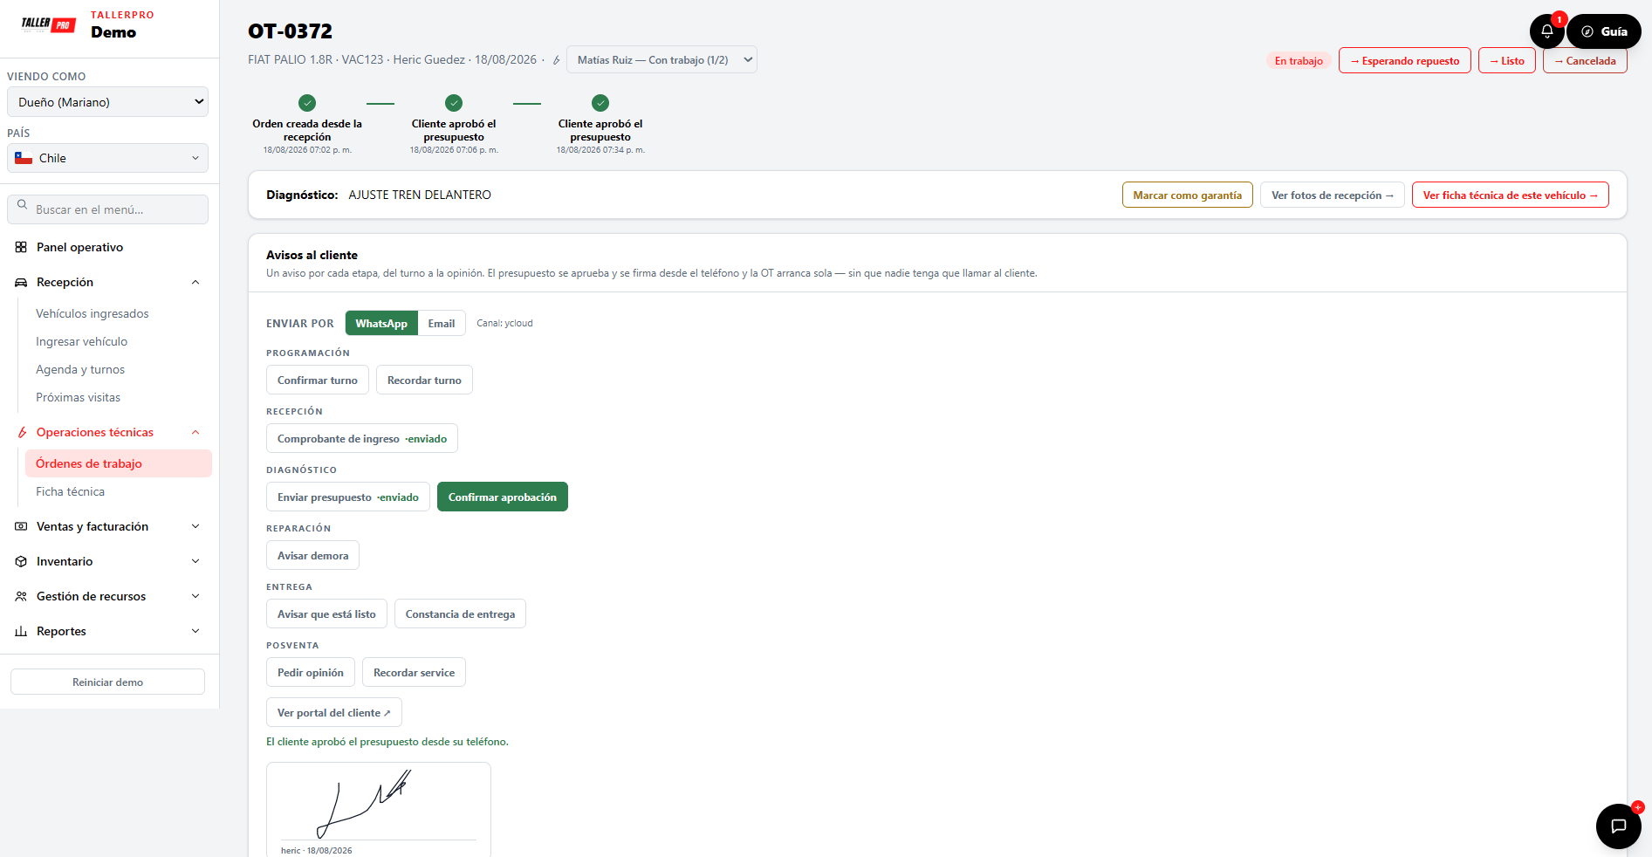Select Órdenes de trabajo
Image resolution: width=1652 pixels, height=857 pixels.
pyautogui.click(x=118, y=463)
